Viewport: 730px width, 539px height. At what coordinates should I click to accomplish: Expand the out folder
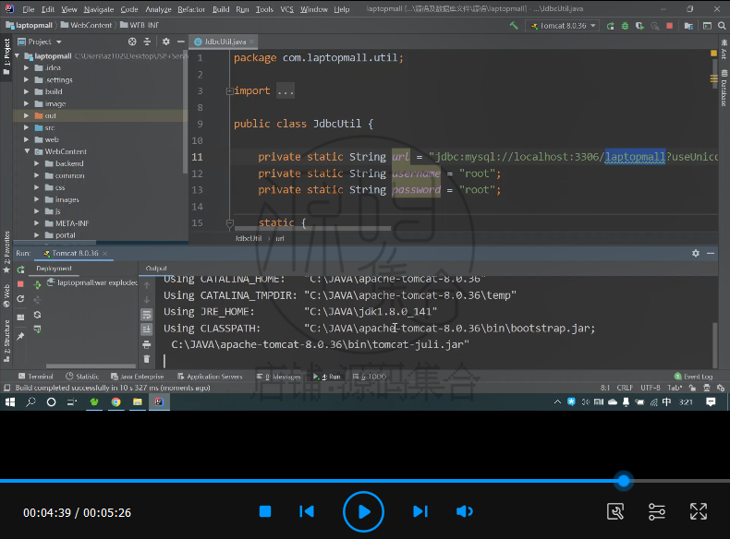(27, 115)
